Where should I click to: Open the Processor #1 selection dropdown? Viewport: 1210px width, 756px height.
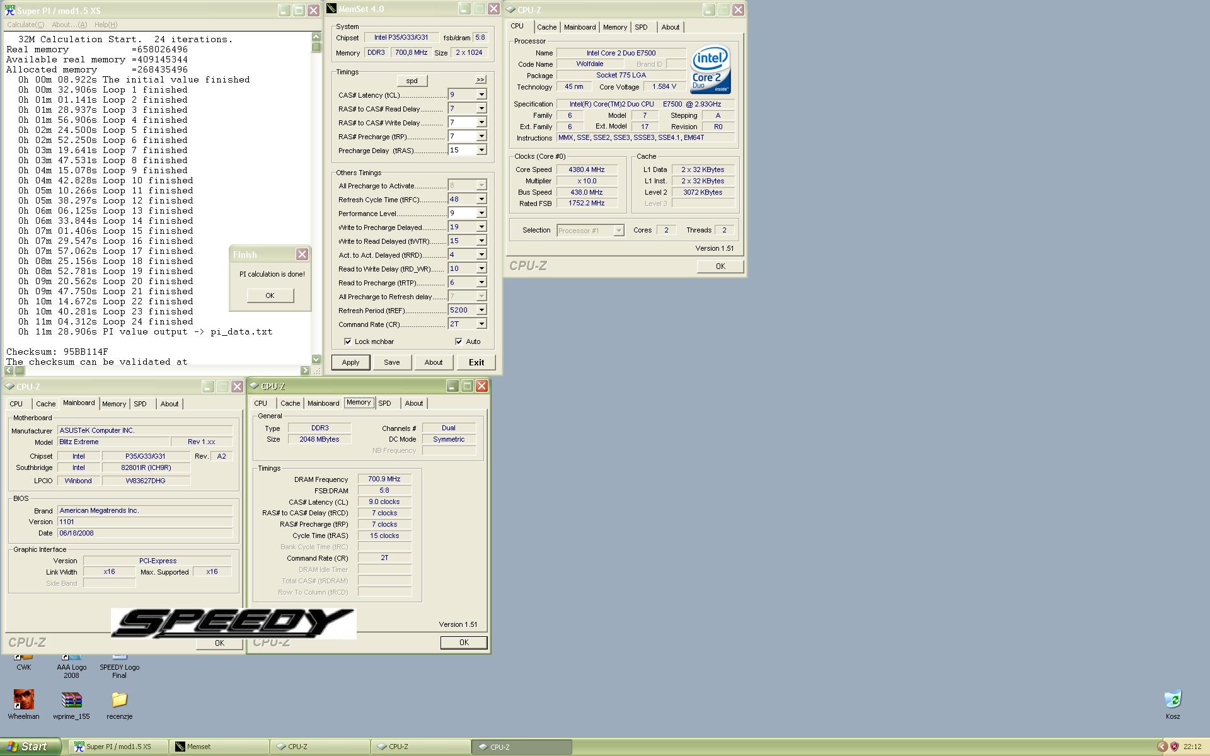pos(619,231)
